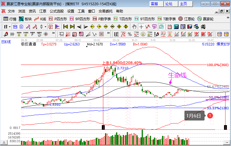The height and width of the screenshot is (146, 231).
Task: Open the calculator icon
Action: point(176,27)
